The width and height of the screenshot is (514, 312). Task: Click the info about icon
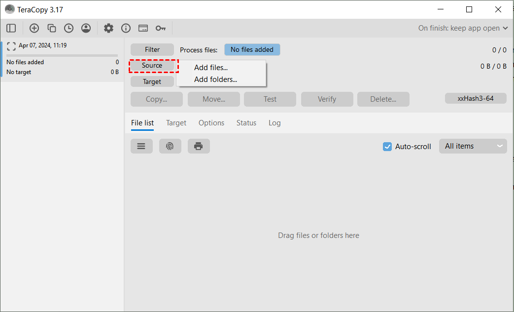[x=126, y=28]
